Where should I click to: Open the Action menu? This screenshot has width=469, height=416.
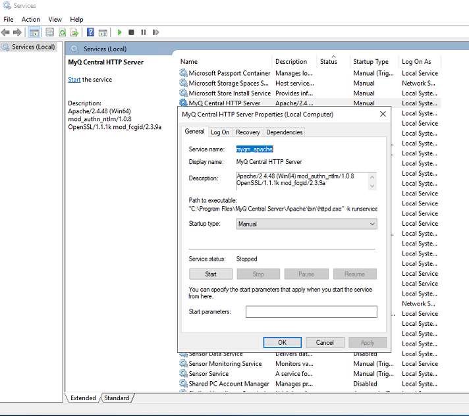(30, 20)
